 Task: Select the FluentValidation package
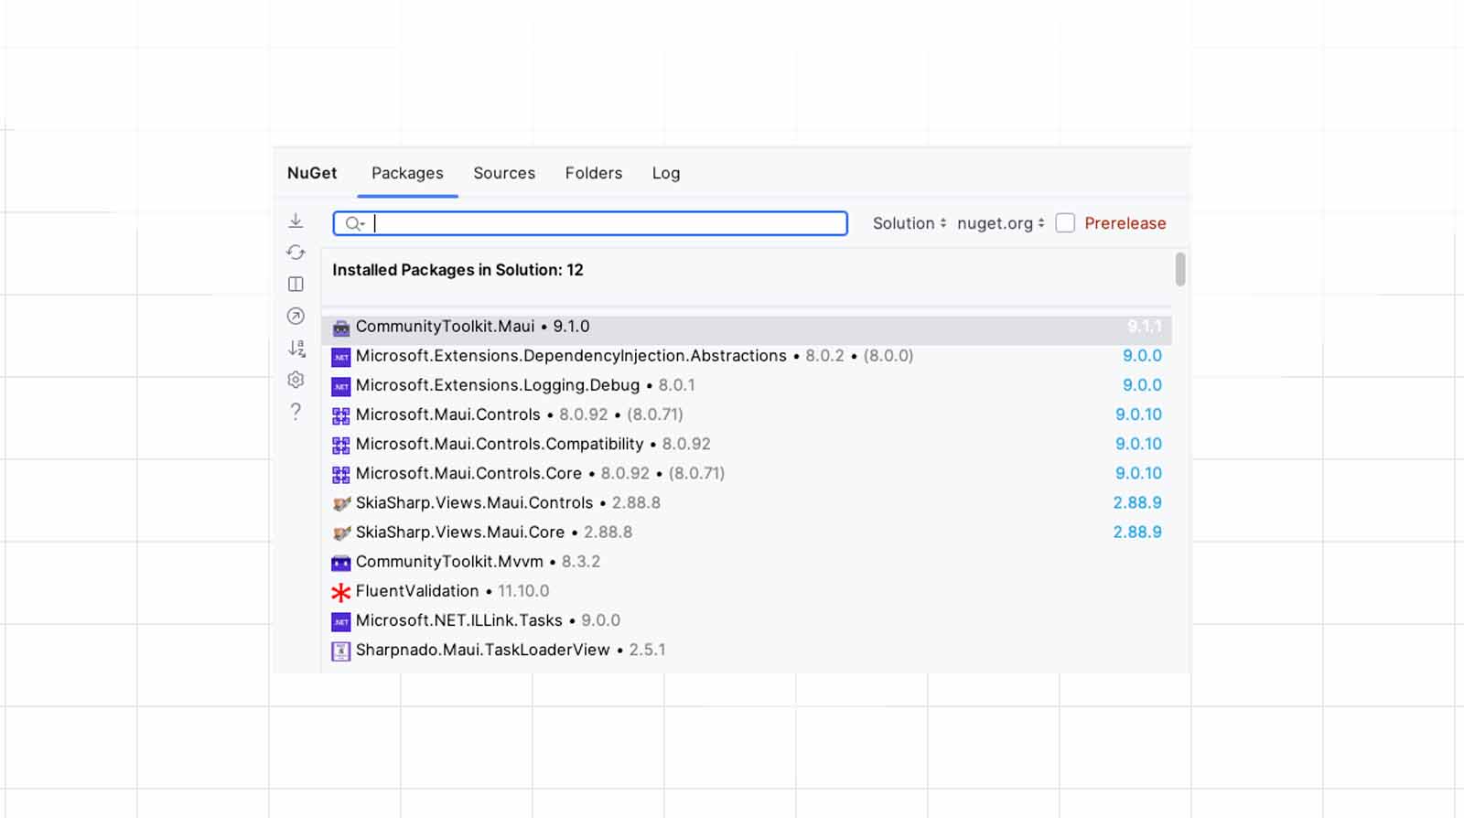point(747,591)
